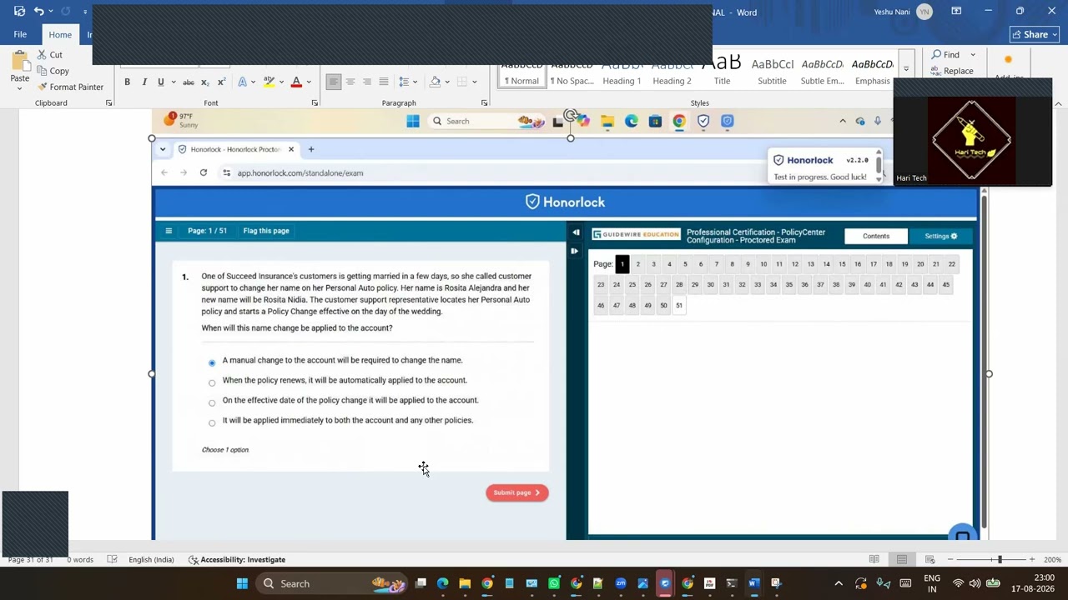Click the Line Spacing icon
Viewport: 1068px width, 600px height.
pos(404,82)
